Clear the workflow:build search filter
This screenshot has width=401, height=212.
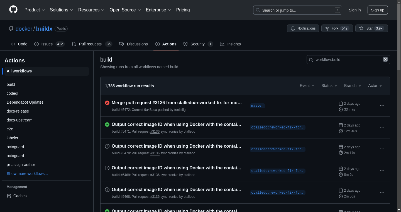pos(385,59)
